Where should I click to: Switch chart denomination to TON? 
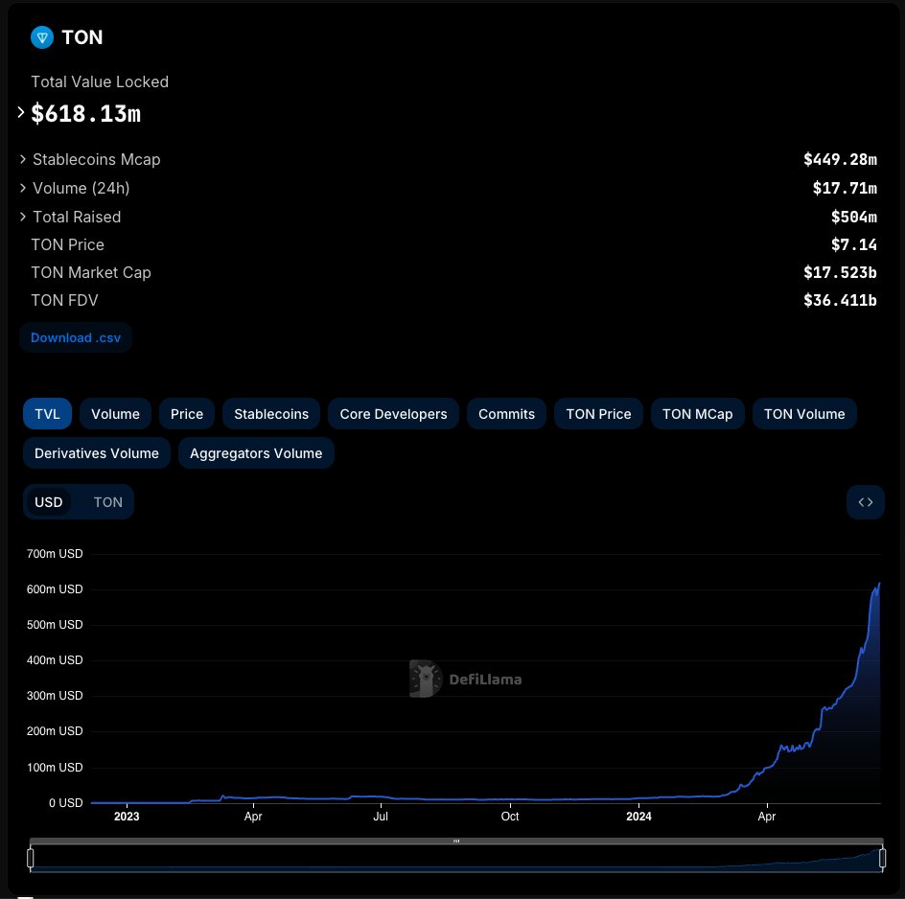point(108,502)
